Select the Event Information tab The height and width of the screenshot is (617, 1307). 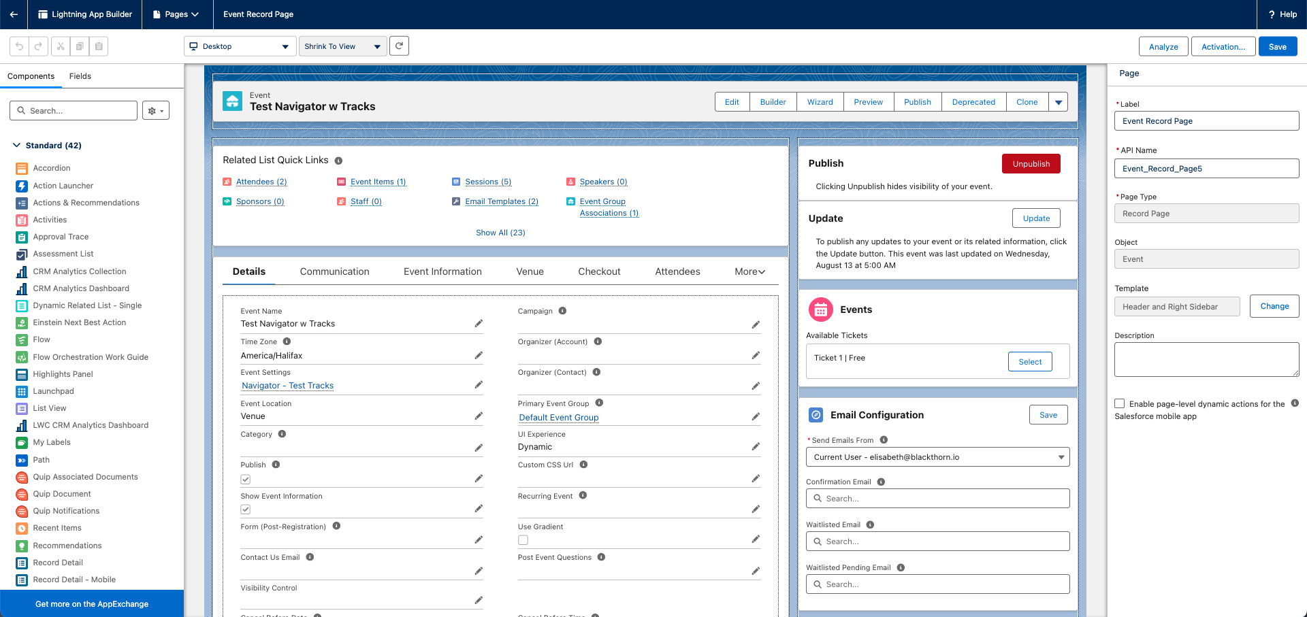click(x=442, y=271)
